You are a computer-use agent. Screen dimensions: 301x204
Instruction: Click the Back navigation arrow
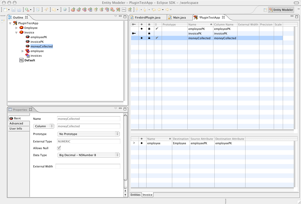[x=159, y=10]
